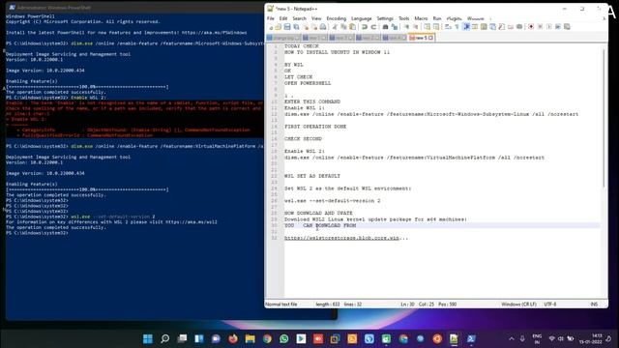Click the Open file toolbar icon

pos(279,27)
